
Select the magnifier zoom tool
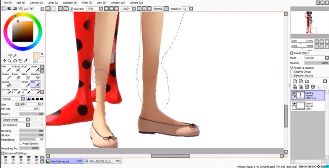coord(10,61)
